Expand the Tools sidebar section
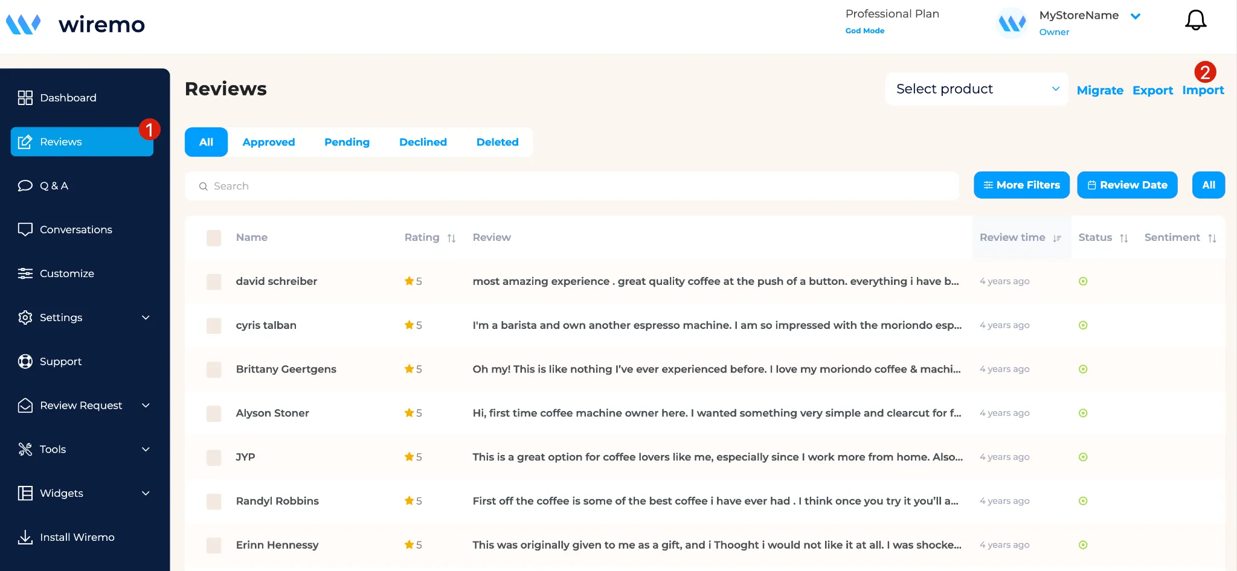1237x571 pixels. coord(53,449)
